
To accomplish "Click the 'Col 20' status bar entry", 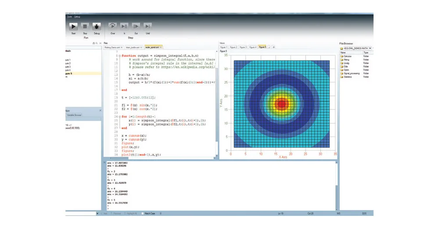I will [x=310, y=213].
